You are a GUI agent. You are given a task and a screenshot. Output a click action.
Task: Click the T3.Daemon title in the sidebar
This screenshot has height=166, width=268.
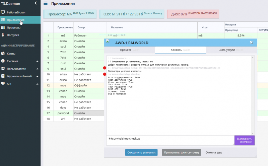[11, 4]
